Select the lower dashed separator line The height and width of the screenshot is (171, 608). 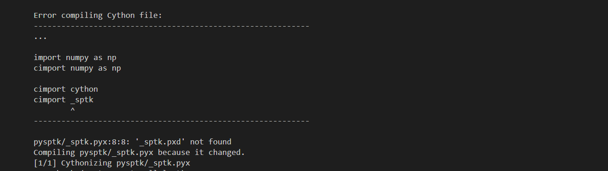click(x=172, y=121)
